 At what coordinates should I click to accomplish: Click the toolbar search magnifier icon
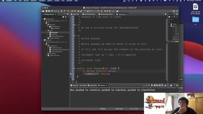coord(169,11)
